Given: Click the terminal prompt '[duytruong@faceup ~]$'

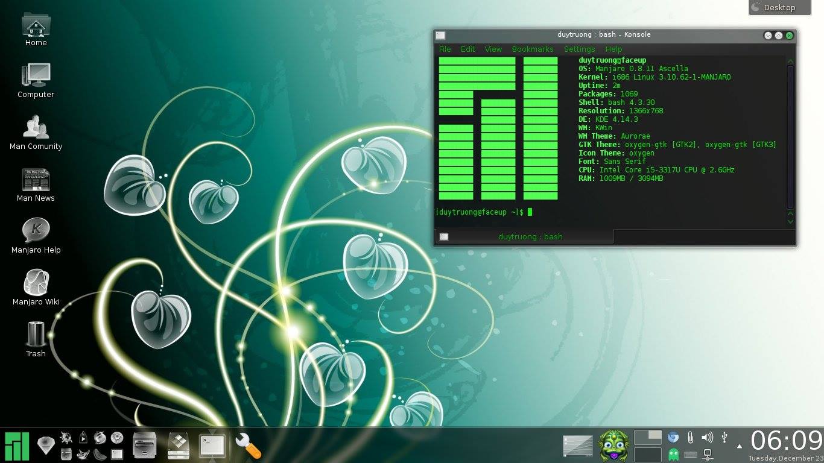Looking at the screenshot, I should 479,212.
